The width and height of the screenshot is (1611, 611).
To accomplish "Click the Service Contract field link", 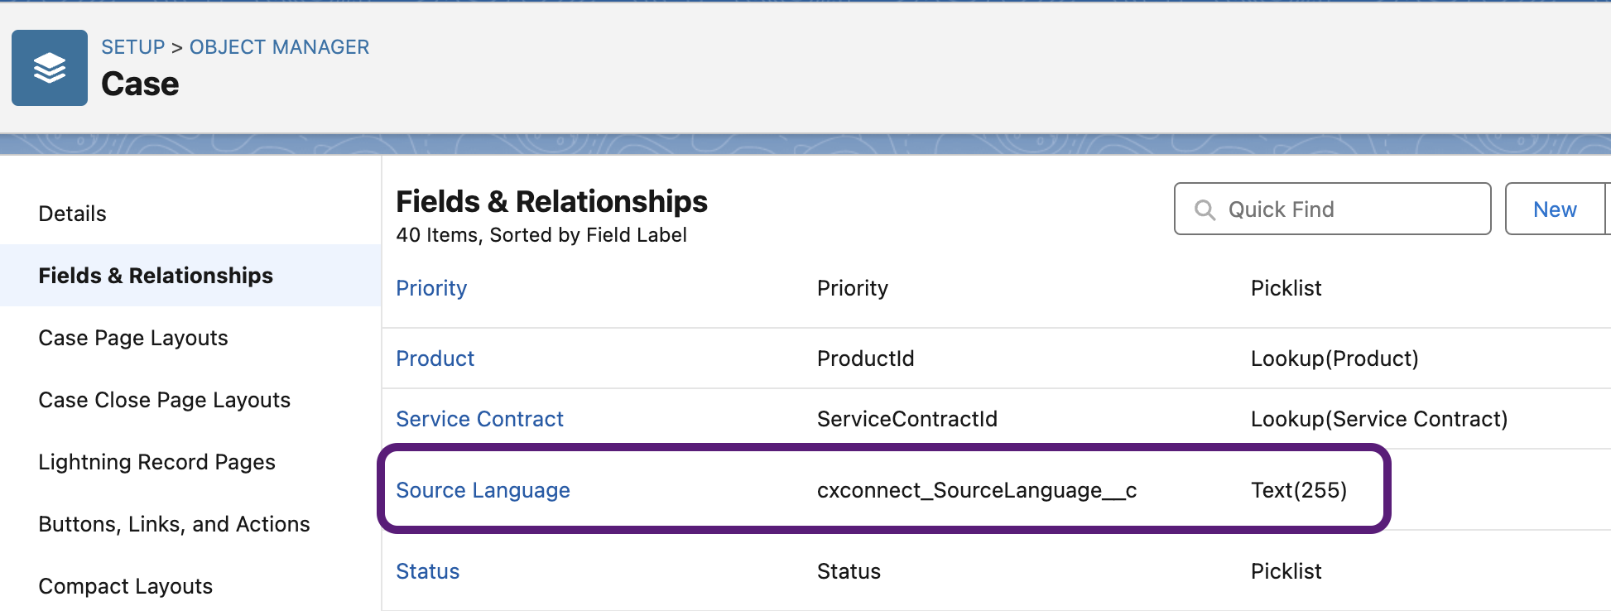I will coord(480,419).
